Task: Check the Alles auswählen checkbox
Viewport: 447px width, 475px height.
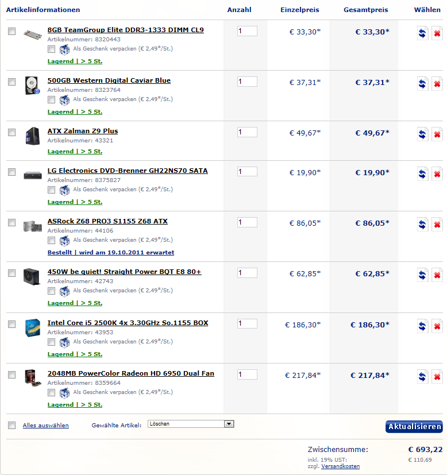Action: click(11, 425)
